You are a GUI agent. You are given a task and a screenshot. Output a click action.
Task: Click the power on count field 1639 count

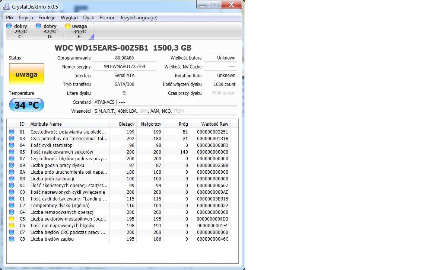(220, 84)
